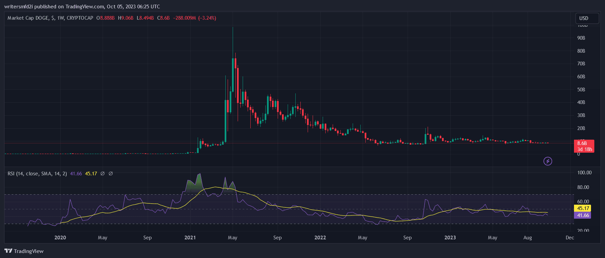
Task: Click the 80.00 RSI scale level
Action: (584, 187)
